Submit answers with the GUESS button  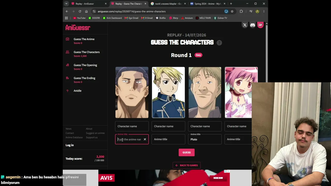(186, 152)
